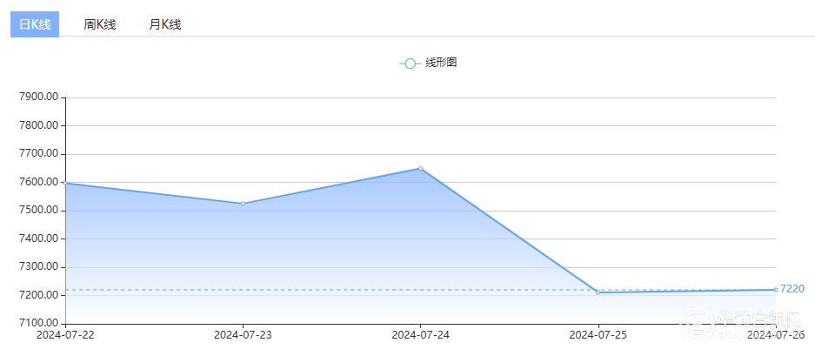
Task: Click the peak data point at 2024-07-24
Action: (421, 168)
